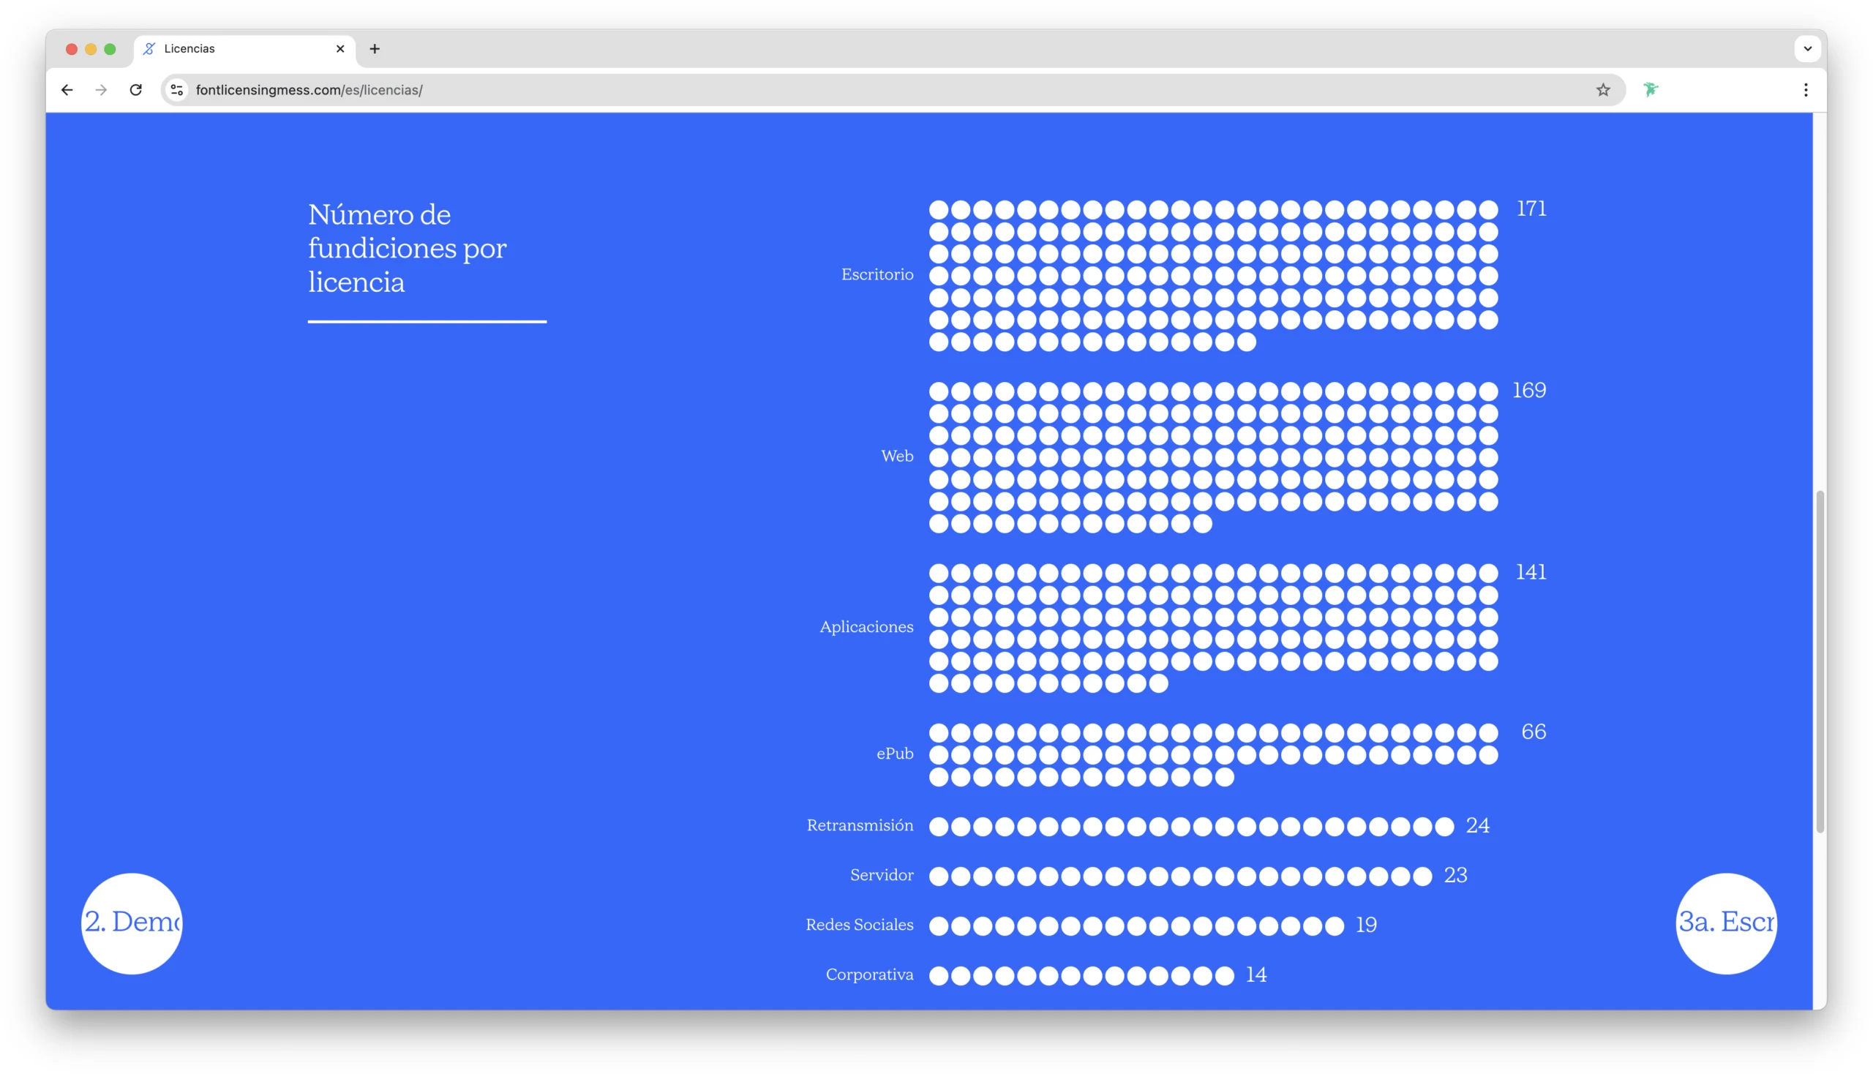
Task: Click the browser back arrow
Action: click(67, 90)
